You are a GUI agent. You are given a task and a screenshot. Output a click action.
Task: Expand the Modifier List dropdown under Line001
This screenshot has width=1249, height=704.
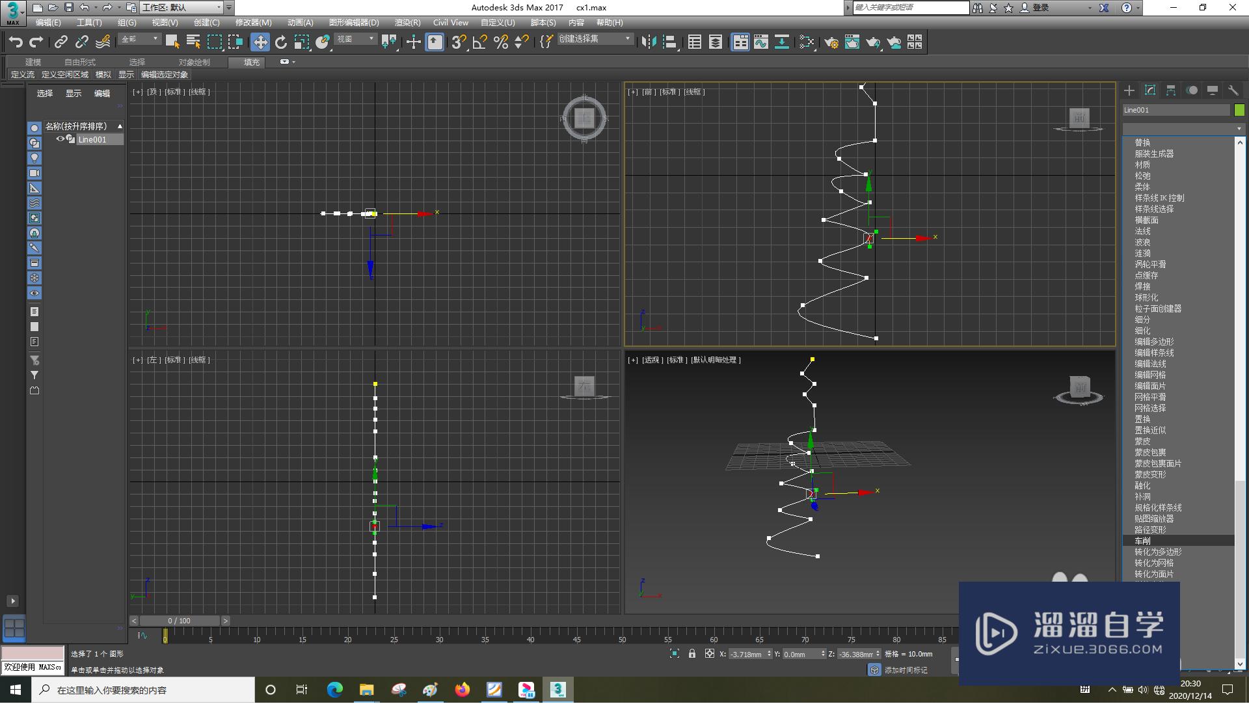click(1183, 128)
